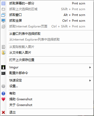Click 退出 to quit Greenshot
Viewport: 94px width, 116px height.
47,112
